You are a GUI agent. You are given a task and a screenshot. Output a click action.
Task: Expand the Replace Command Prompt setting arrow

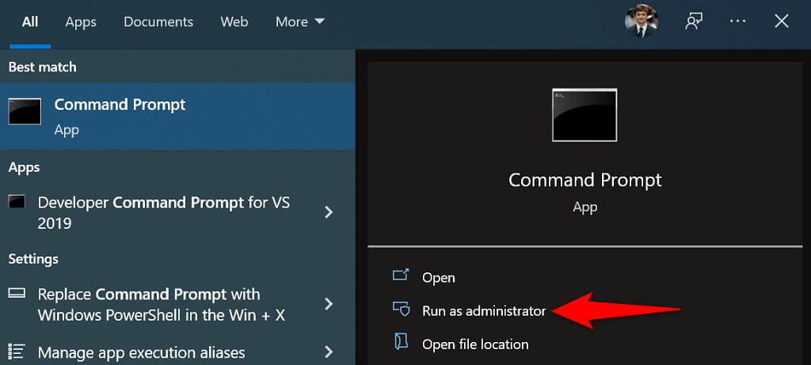click(329, 304)
